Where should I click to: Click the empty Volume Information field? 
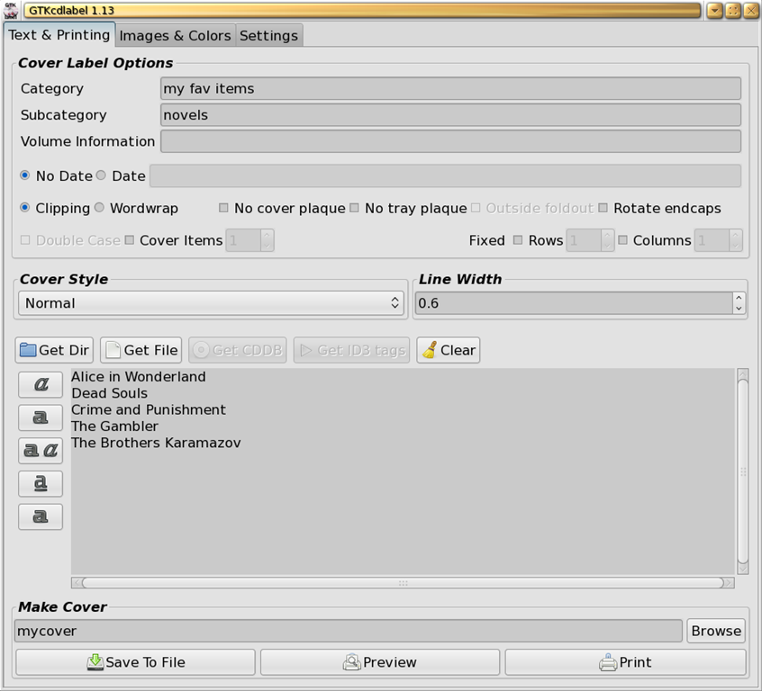tap(450, 141)
